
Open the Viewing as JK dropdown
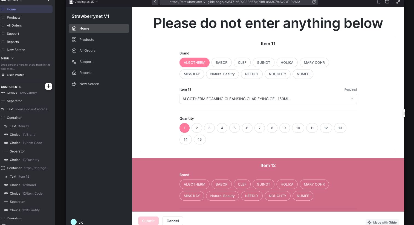click(83, 2)
